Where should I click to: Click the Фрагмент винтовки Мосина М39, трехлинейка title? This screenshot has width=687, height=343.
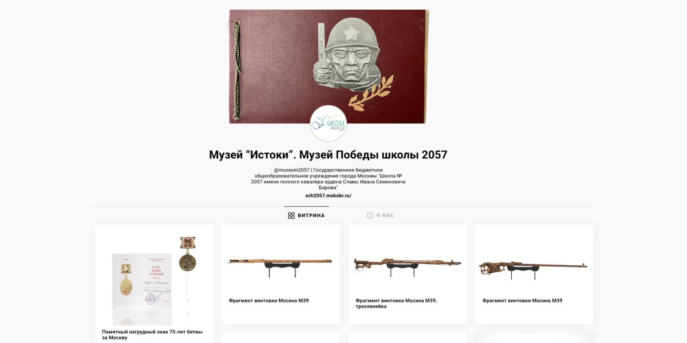[x=396, y=304]
